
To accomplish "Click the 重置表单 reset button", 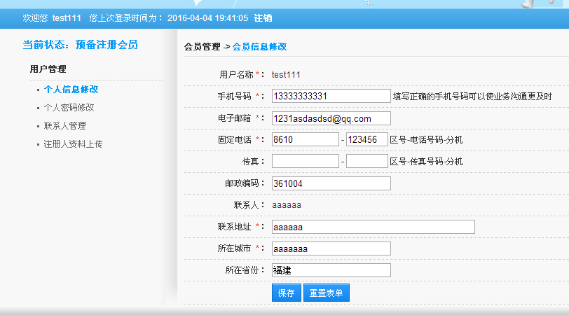I will point(327,293).
